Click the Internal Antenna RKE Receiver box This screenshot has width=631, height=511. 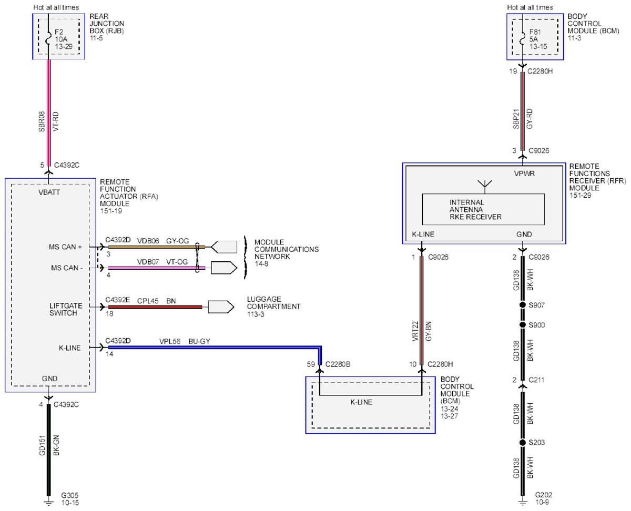[484, 209]
